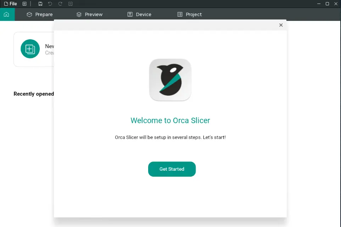Viewport: 341px width, 227px height.
Task: Switch to the Prepare tab
Action: click(40, 15)
